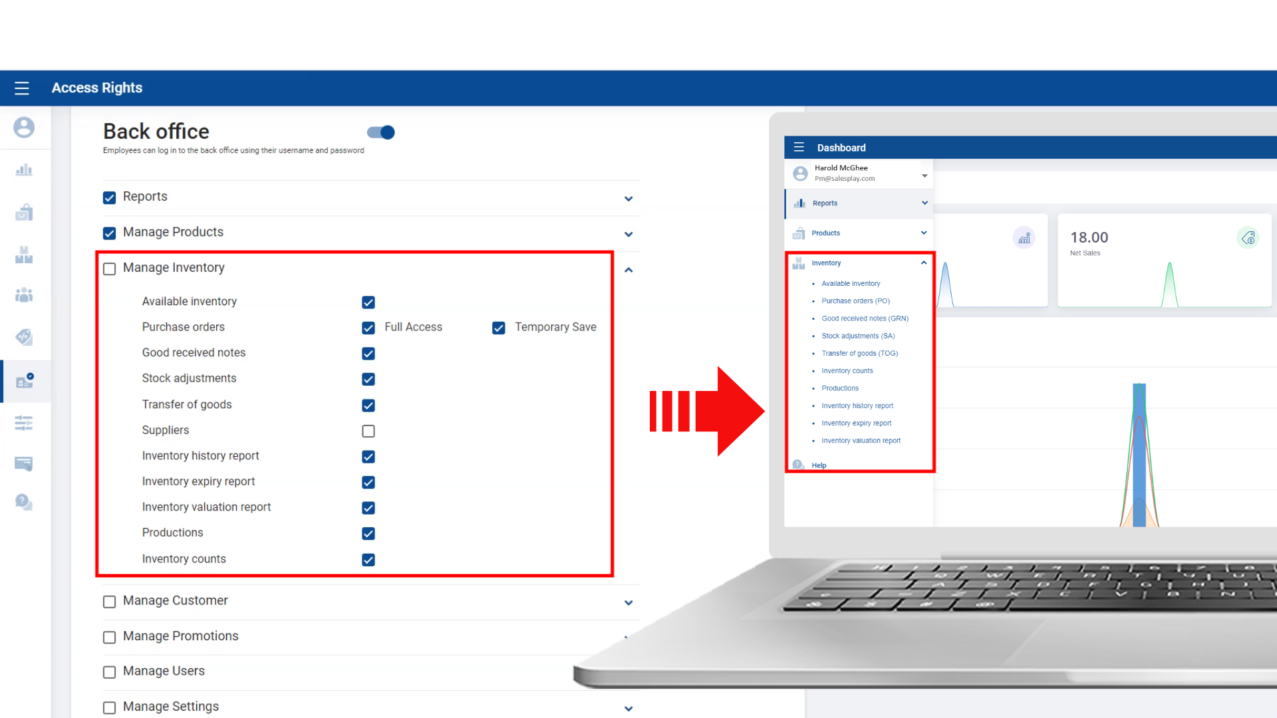Expand the Reports section chevron
The width and height of the screenshot is (1277, 718).
click(x=629, y=199)
